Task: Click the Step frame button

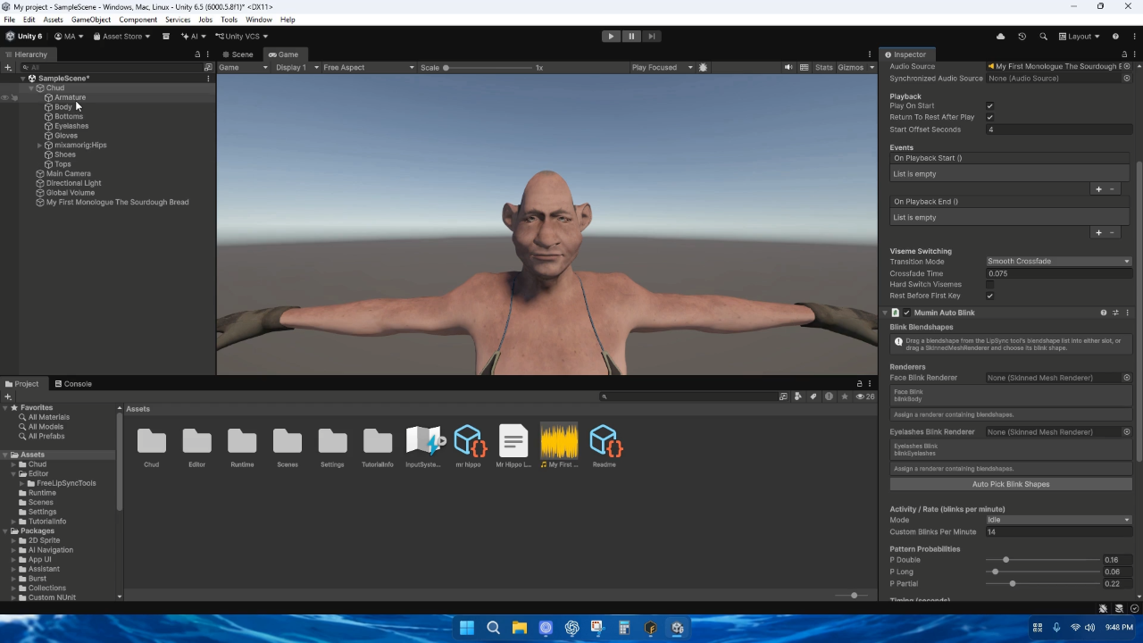Action: (x=652, y=37)
